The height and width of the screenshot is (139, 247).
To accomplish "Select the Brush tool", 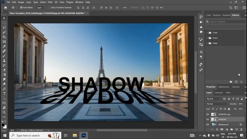I will pyautogui.click(x=4, y=56).
